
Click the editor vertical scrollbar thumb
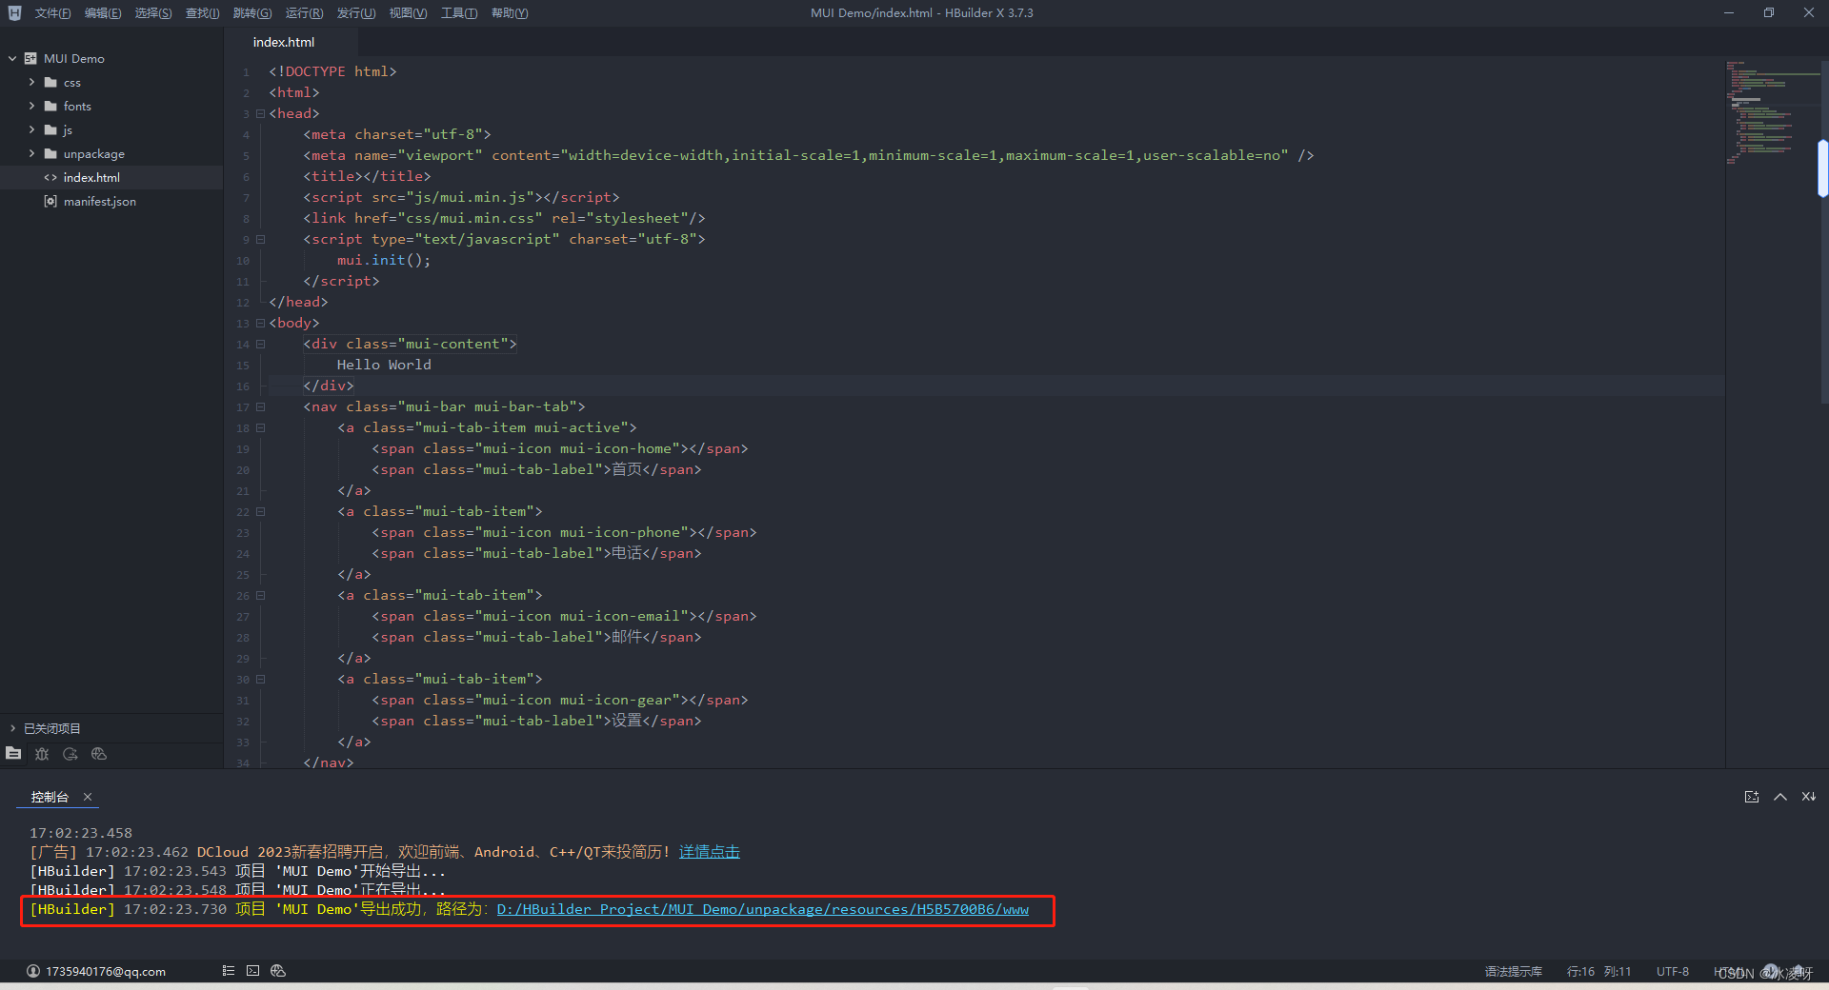click(x=1822, y=168)
